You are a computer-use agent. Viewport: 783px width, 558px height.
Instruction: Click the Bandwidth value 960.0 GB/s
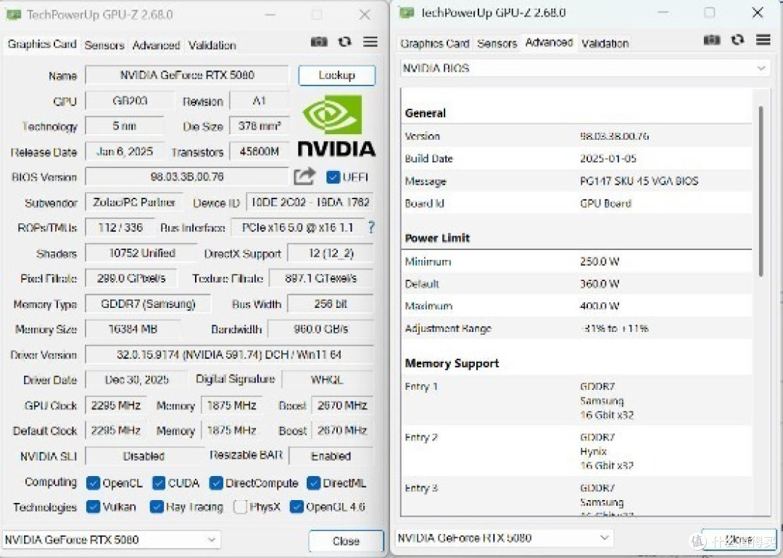point(320,329)
